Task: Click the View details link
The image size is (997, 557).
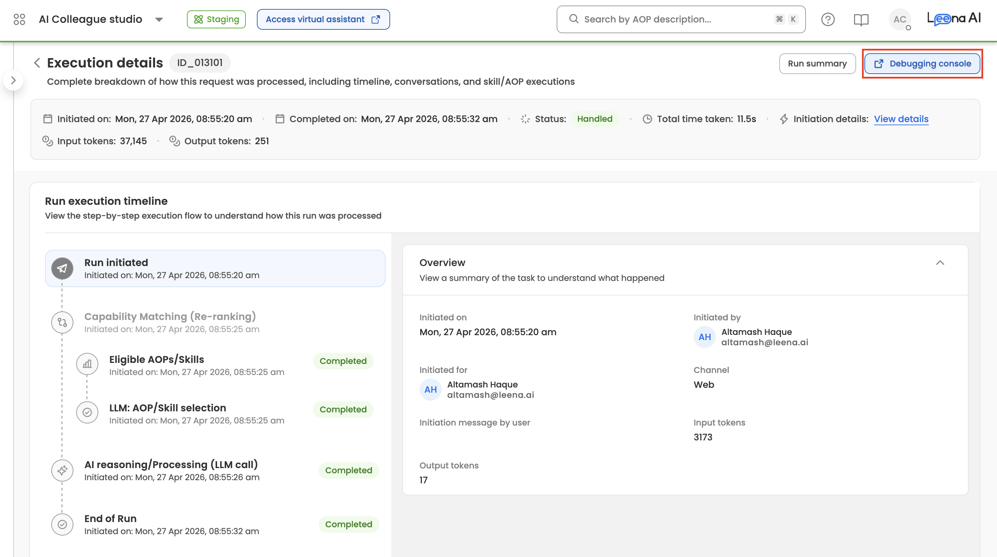Action: click(901, 119)
